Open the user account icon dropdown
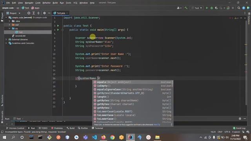 179,8
